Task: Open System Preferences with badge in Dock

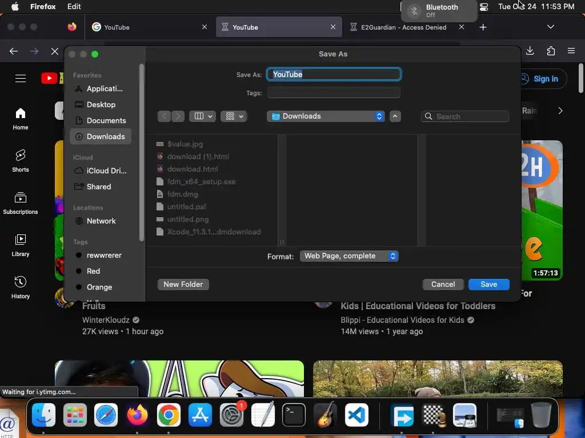Action: 231,415
